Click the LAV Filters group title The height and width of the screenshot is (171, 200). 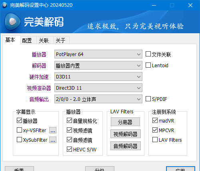click(x=122, y=112)
